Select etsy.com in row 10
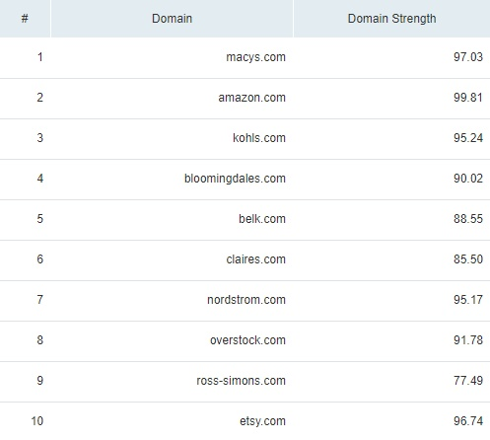 [262, 421]
